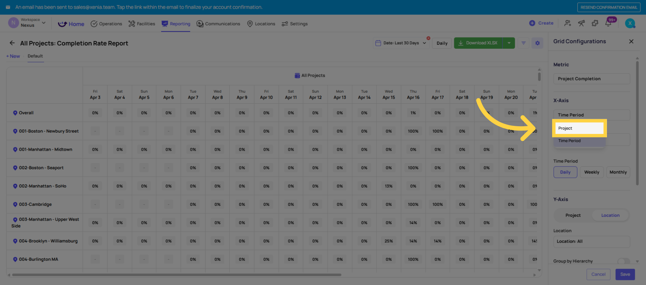Switch Y-Axis to Project

[x=573, y=216]
